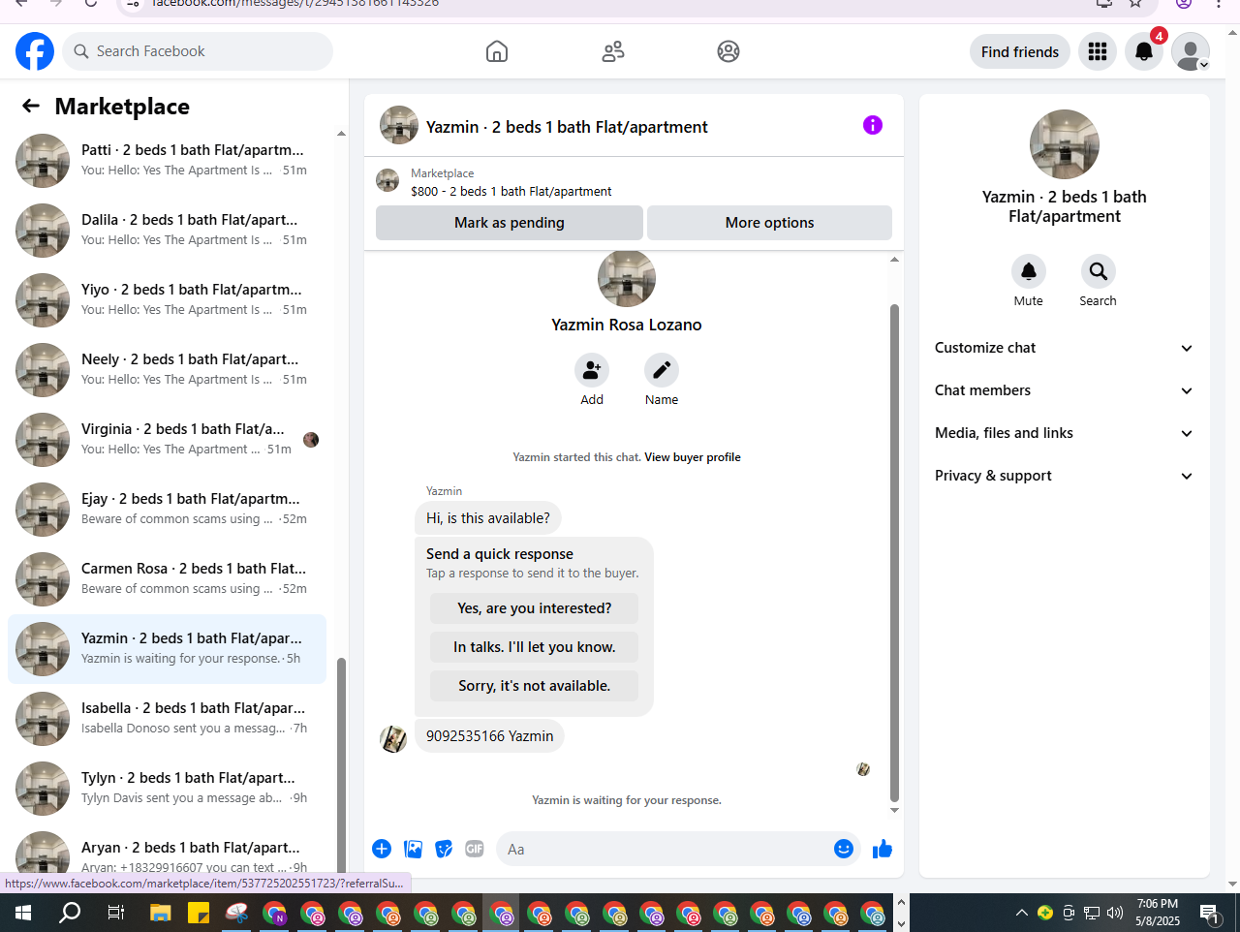Open Neely conversation in list

coord(167,370)
